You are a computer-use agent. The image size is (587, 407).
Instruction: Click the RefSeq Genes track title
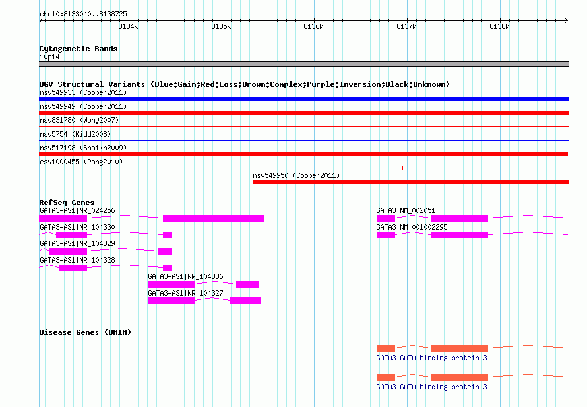tap(67, 203)
